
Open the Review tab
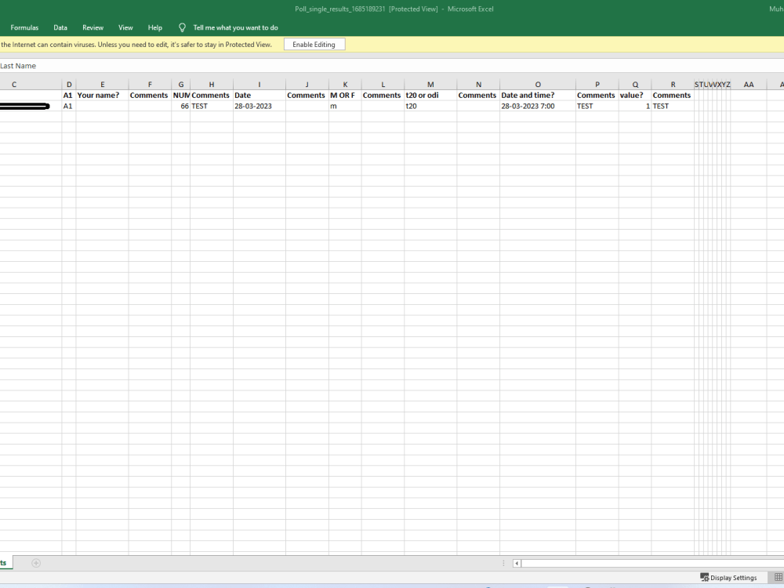[93, 27]
